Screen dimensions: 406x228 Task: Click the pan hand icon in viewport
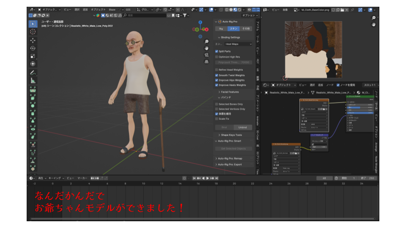point(206,48)
